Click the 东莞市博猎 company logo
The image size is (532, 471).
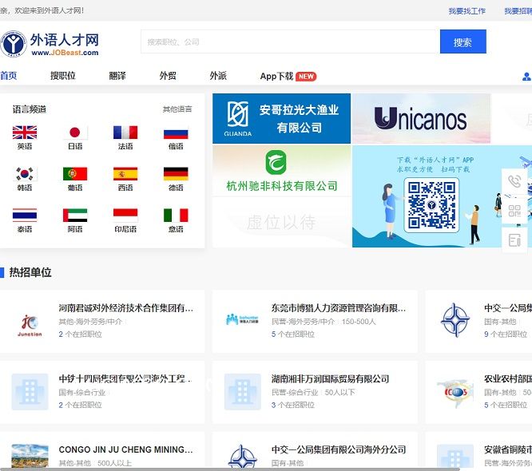click(242, 319)
